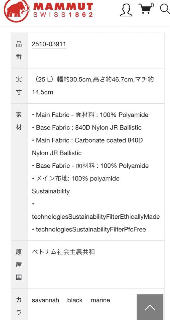Tap the cart item count badge
This screenshot has height=320, width=170.
coord(152,5)
